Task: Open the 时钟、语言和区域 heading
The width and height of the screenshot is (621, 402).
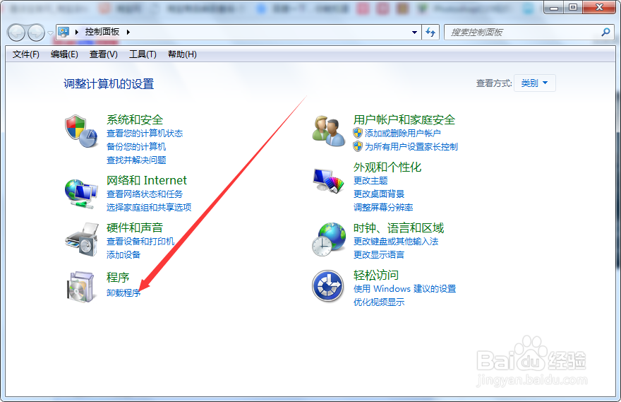Action: (399, 228)
